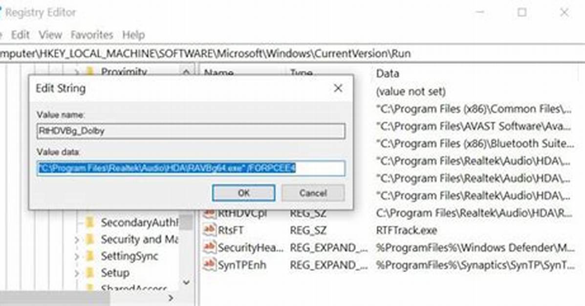Expand the Setup tree node

(76, 273)
